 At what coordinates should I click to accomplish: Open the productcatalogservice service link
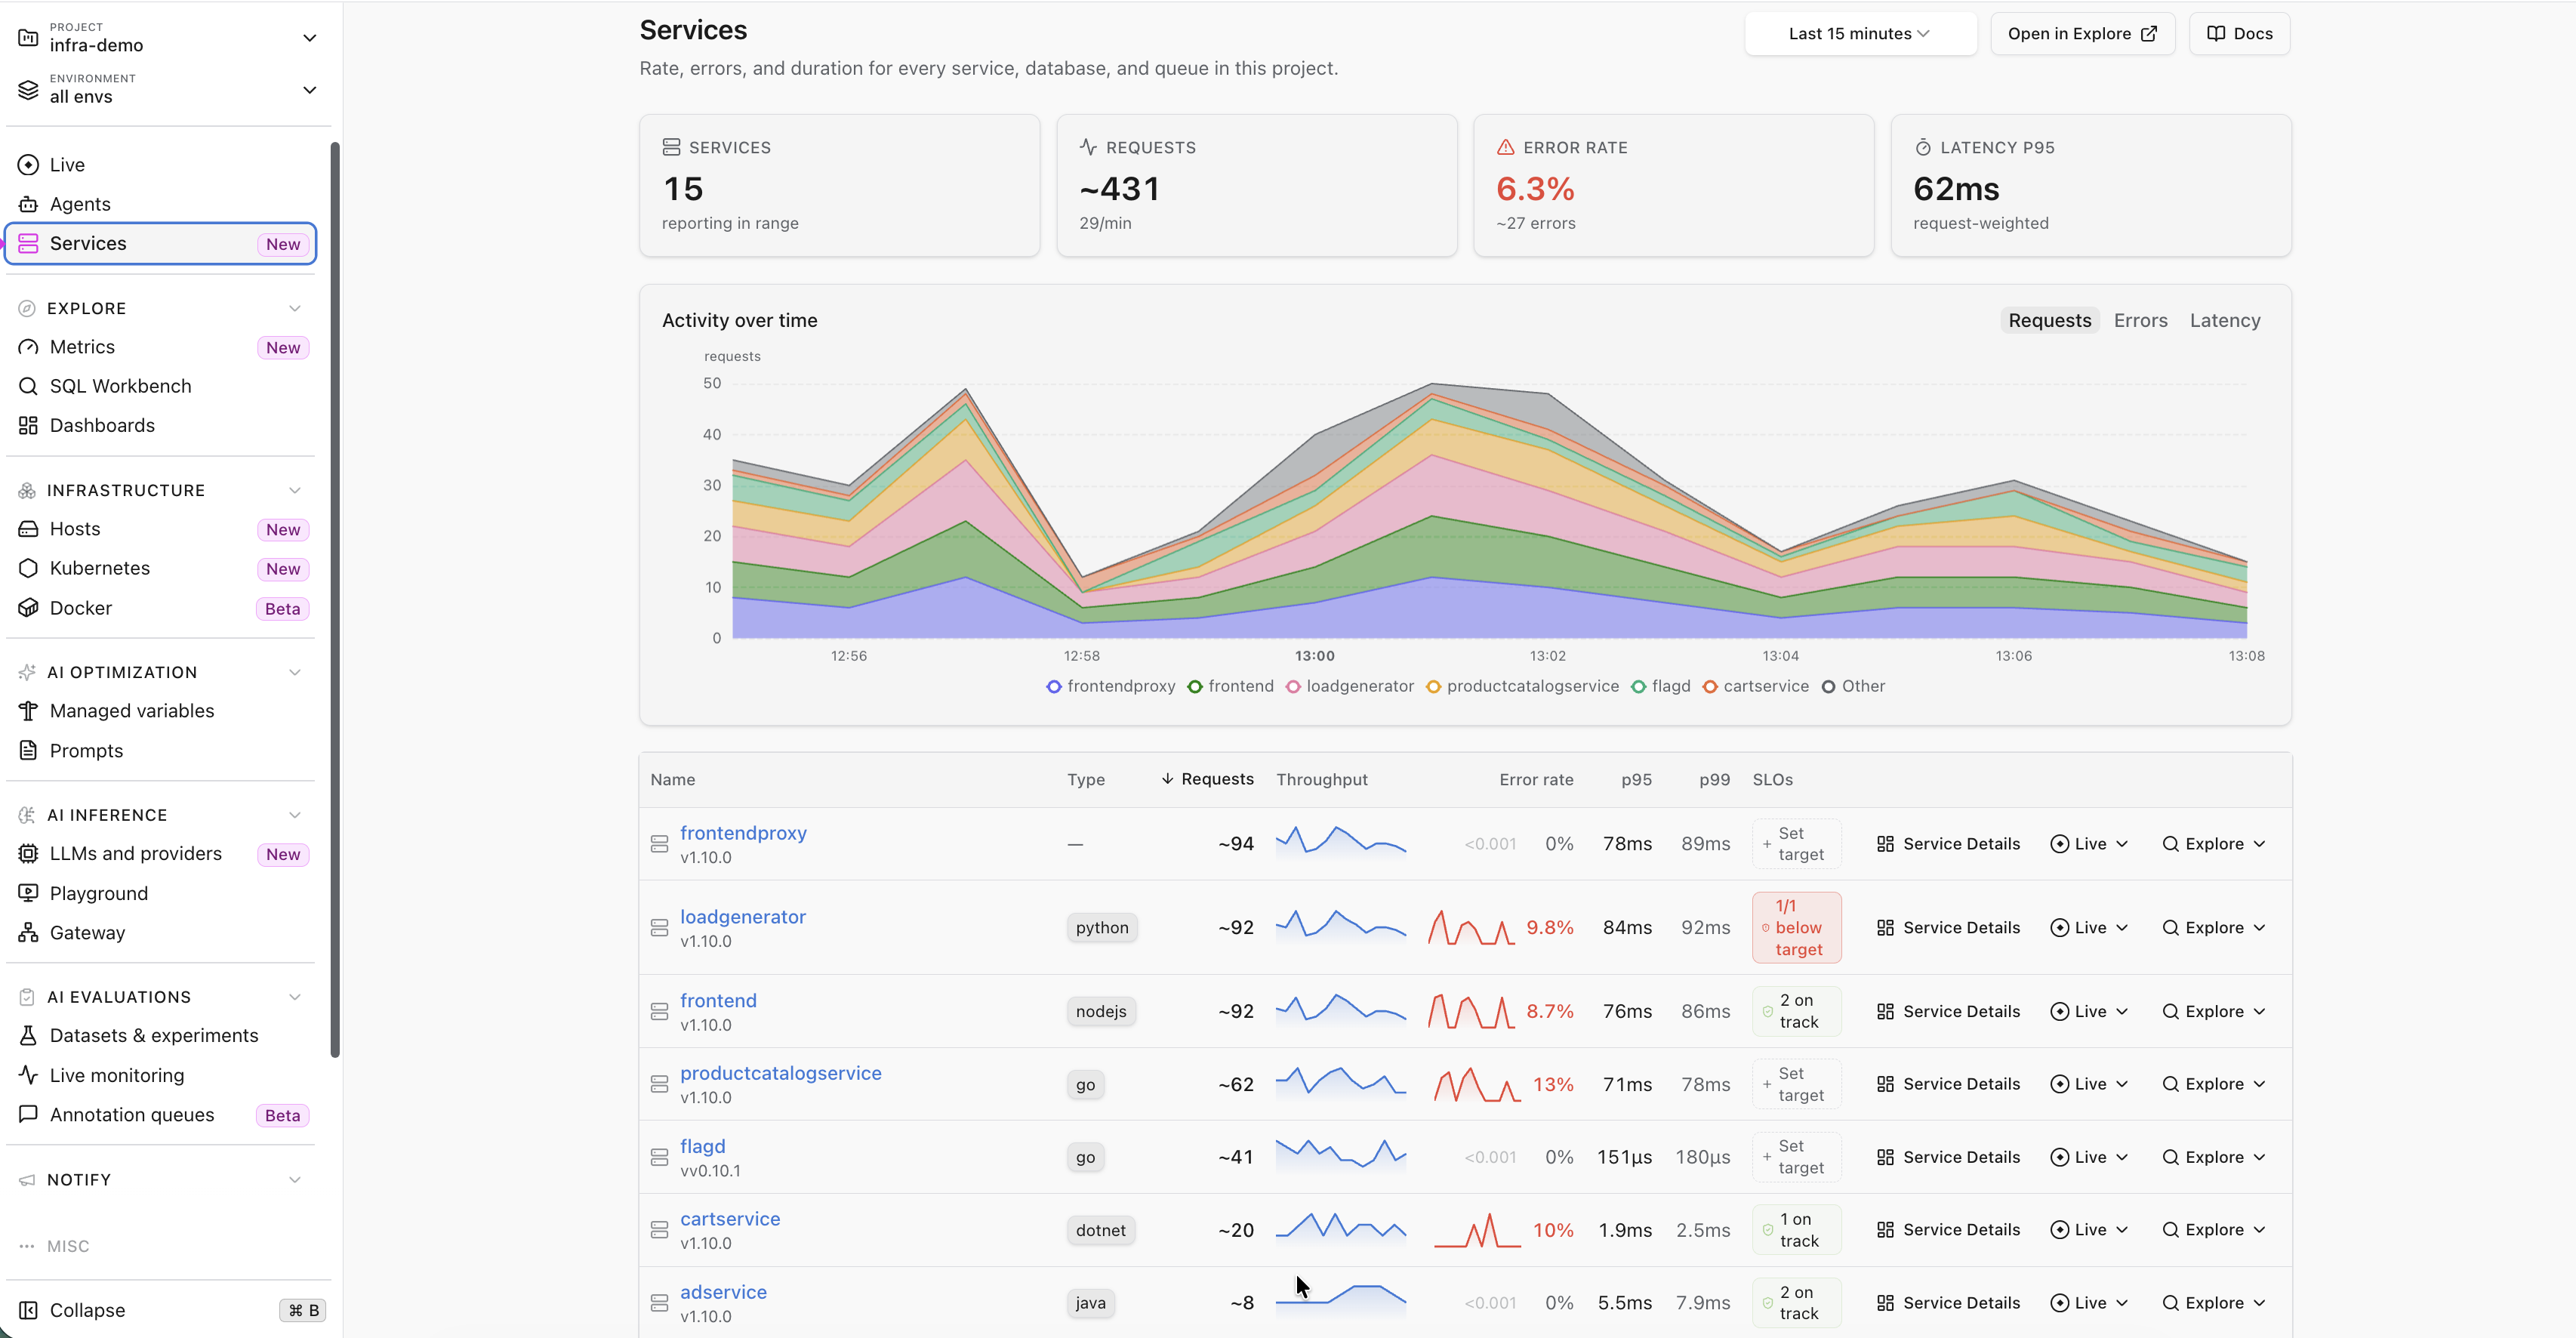coord(780,1073)
